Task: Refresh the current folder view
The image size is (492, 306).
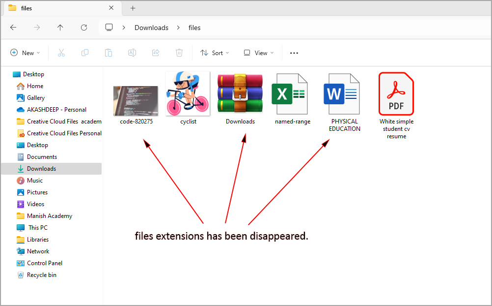Action: (84, 28)
